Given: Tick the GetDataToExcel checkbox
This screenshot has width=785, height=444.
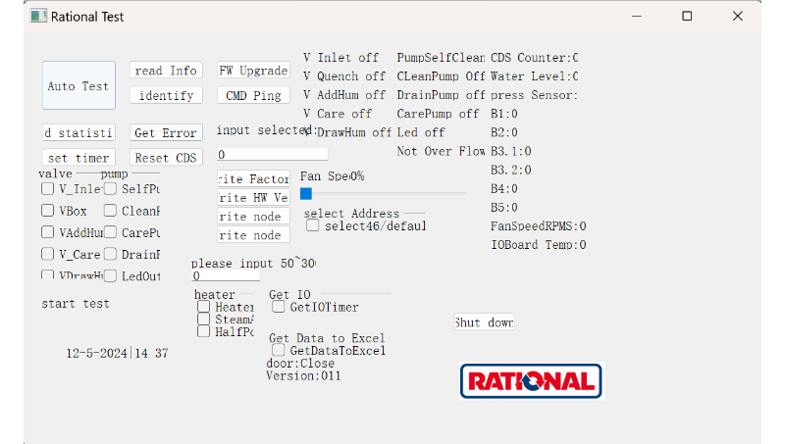Looking at the screenshot, I should (x=279, y=350).
